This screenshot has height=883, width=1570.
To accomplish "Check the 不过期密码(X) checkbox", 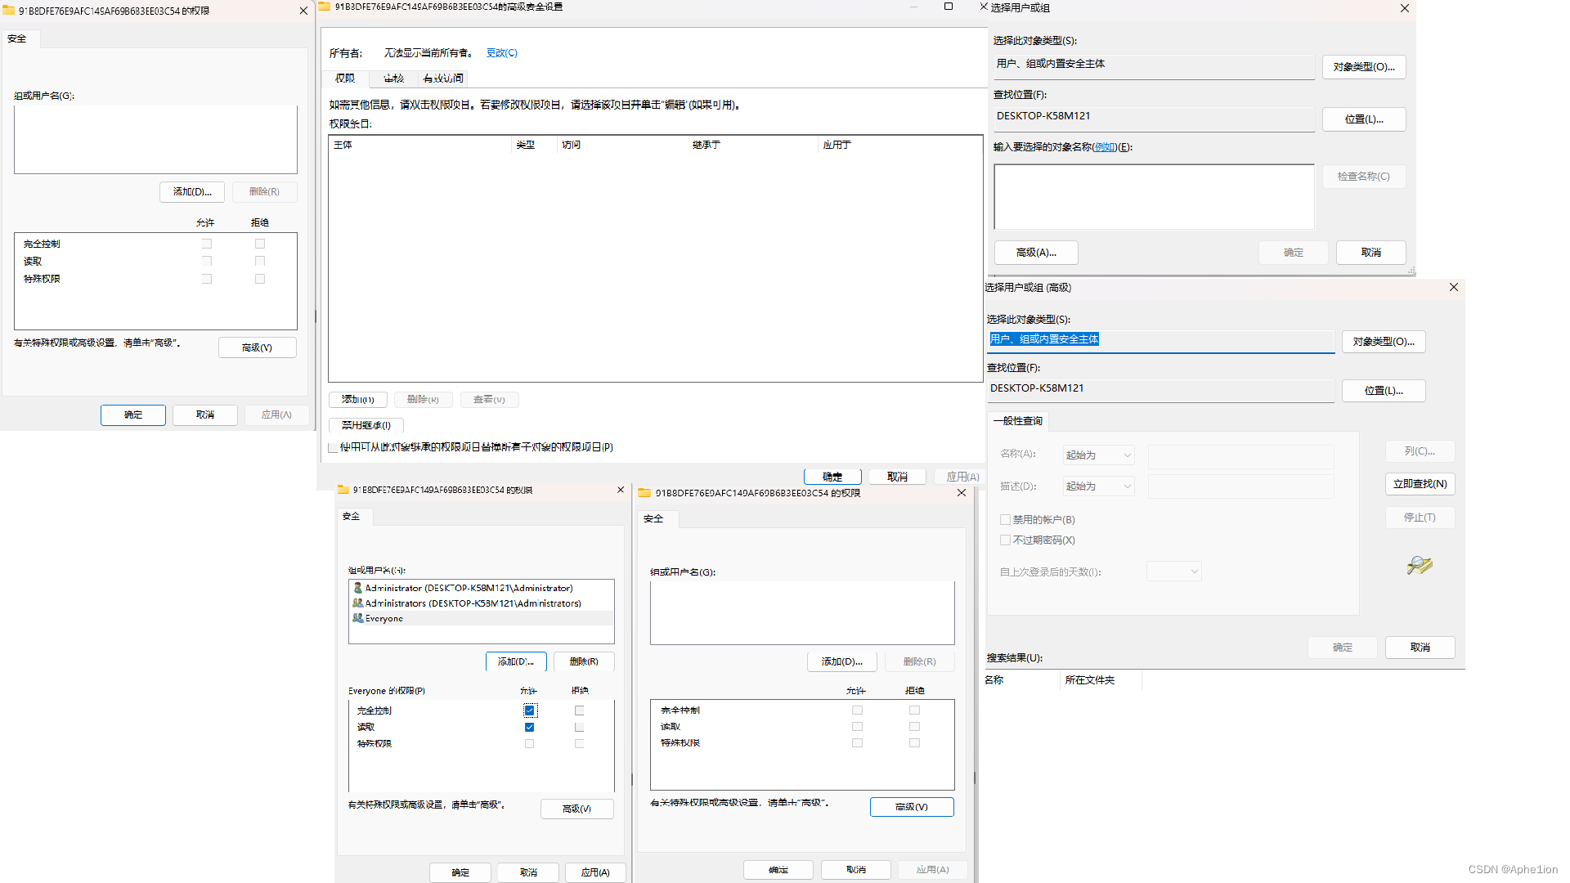I will 1005,540.
